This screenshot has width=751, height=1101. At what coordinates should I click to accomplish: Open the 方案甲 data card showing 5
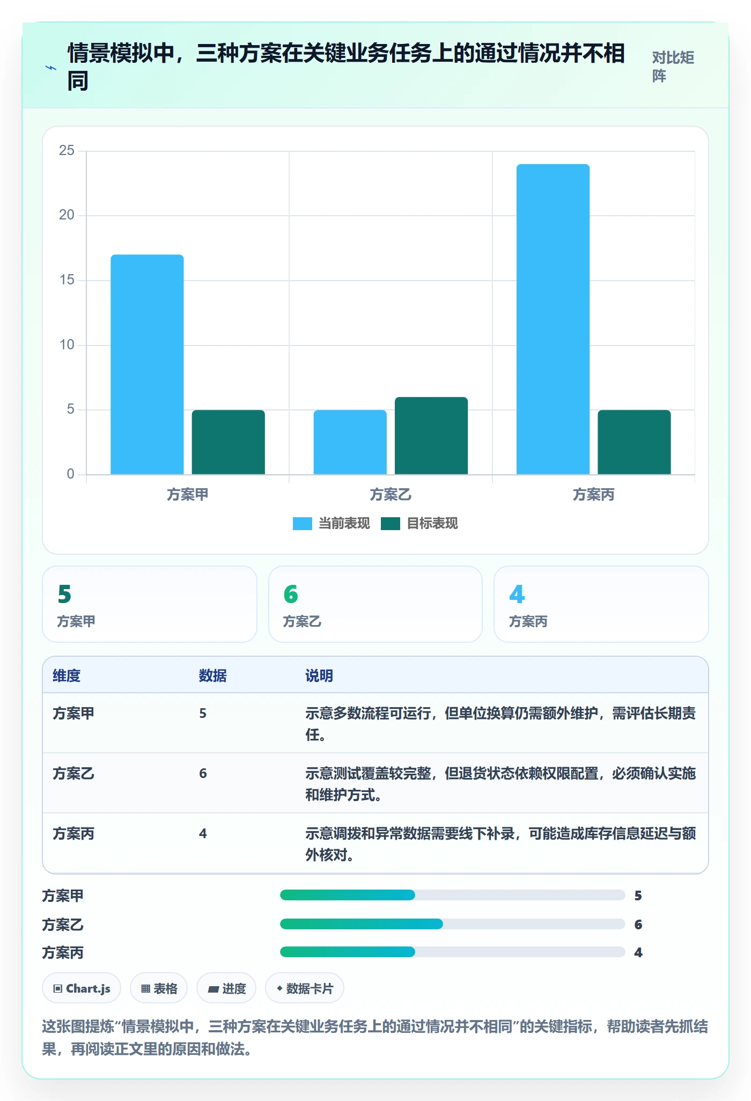[x=150, y=604]
